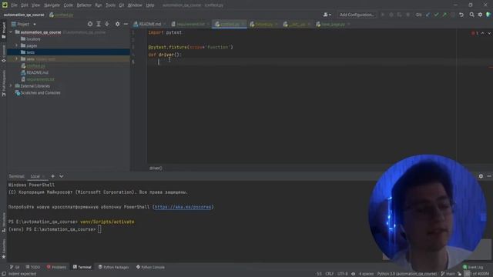Toggle the Favorites side tab
Image resolution: width=493 pixels, height=277 pixels.
(x=3, y=249)
